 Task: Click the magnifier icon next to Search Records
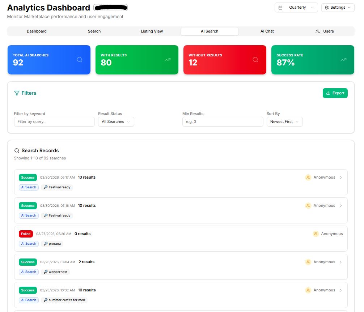[17, 151]
